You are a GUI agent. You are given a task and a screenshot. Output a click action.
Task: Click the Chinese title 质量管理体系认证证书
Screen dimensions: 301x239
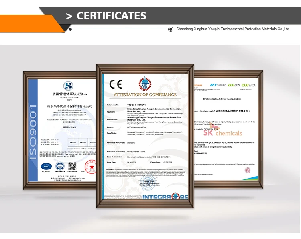tap(69, 94)
